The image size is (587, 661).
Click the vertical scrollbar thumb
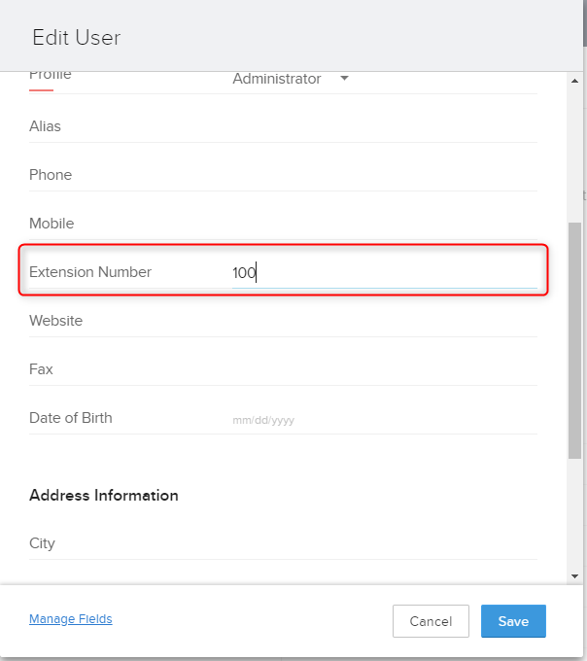click(x=574, y=338)
